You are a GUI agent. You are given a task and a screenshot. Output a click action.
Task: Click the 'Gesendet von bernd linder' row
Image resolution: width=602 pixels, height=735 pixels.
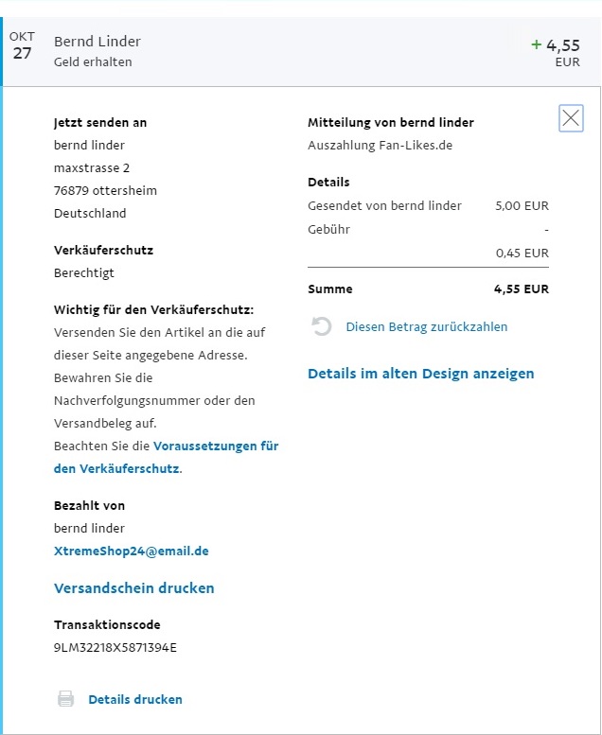[384, 205]
